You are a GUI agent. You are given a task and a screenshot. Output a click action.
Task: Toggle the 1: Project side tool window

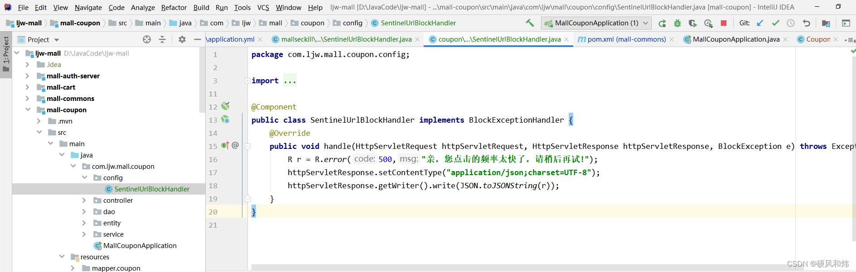(6, 54)
